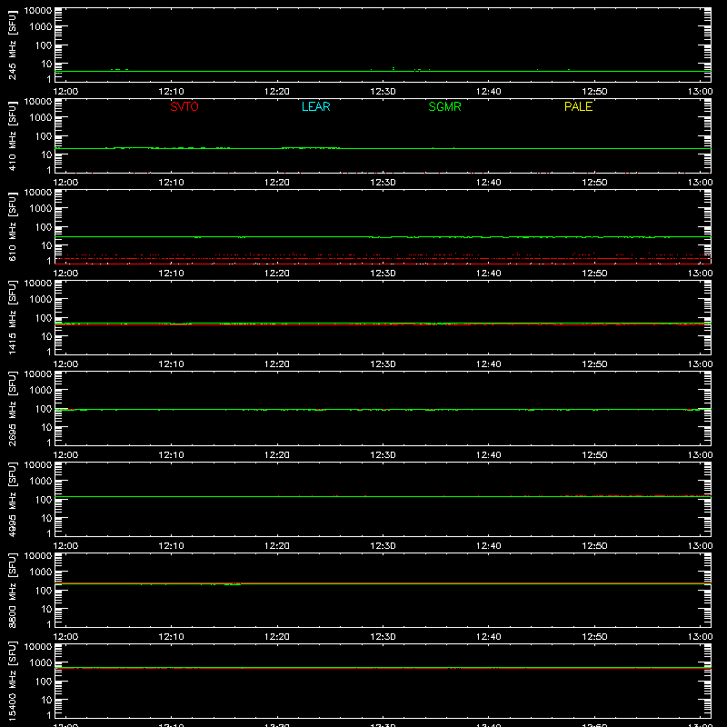This screenshot has width=727, height=727.
Task: Click 12:40 time label under 4995 MHz panel
Action: (489, 546)
